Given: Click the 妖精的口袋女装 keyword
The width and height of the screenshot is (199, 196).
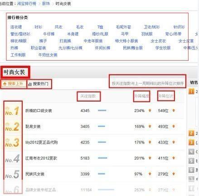Looking at the screenshot, I should pos(39,111).
